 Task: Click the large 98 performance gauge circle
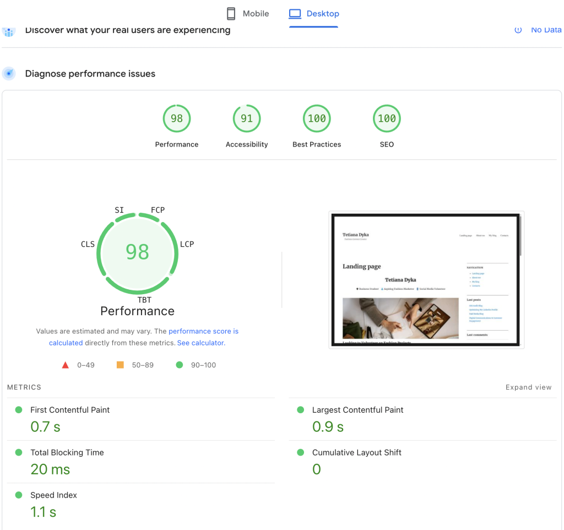pos(137,252)
